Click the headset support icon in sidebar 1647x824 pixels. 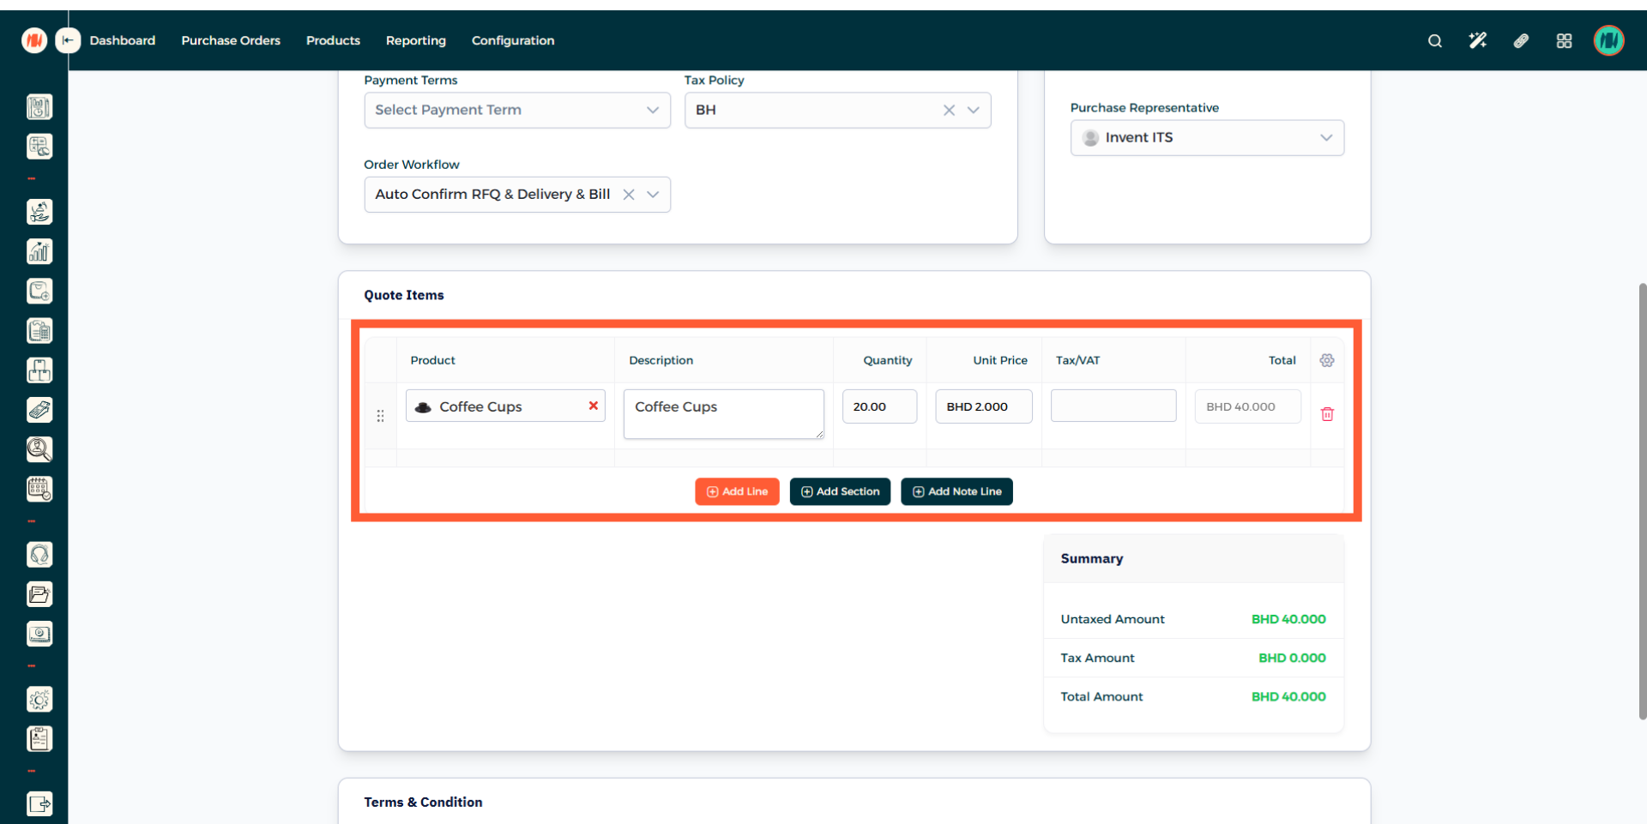click(x=39, y=555)
